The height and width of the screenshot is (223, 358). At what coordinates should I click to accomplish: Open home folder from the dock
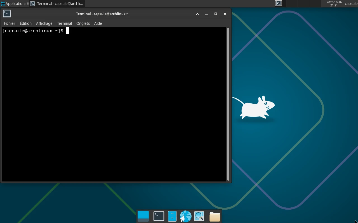tap(215, 217)
